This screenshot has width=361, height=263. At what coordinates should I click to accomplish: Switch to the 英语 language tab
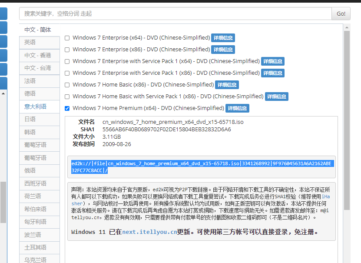39,42
